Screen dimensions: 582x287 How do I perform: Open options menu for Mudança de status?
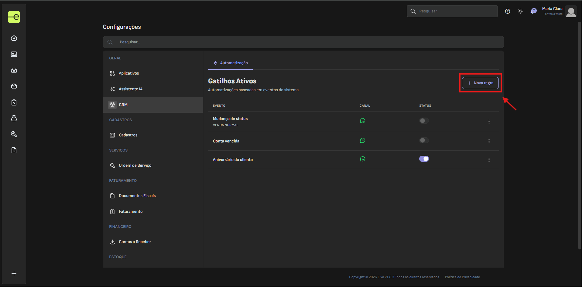point(489,122)
